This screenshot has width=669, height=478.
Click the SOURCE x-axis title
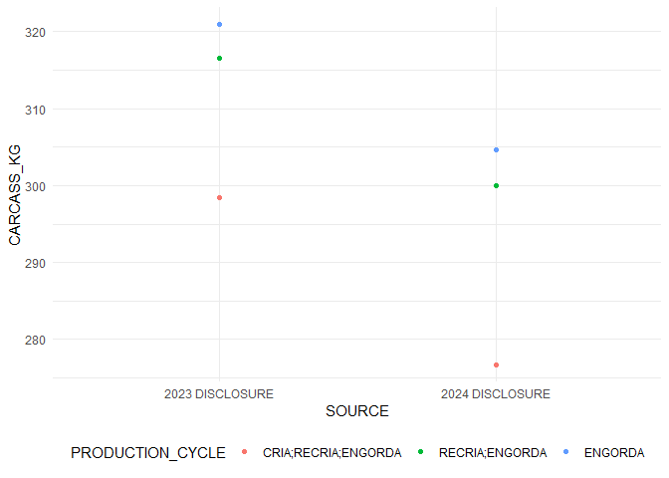(x=356, y=411)
